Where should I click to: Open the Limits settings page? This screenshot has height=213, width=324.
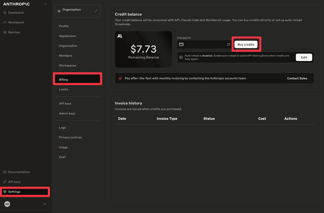pos(63,89)
